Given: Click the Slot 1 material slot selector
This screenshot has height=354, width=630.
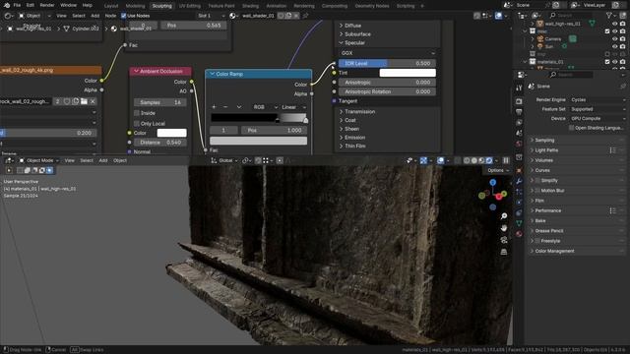Looking at the screenshot, I should pos(211,16).
